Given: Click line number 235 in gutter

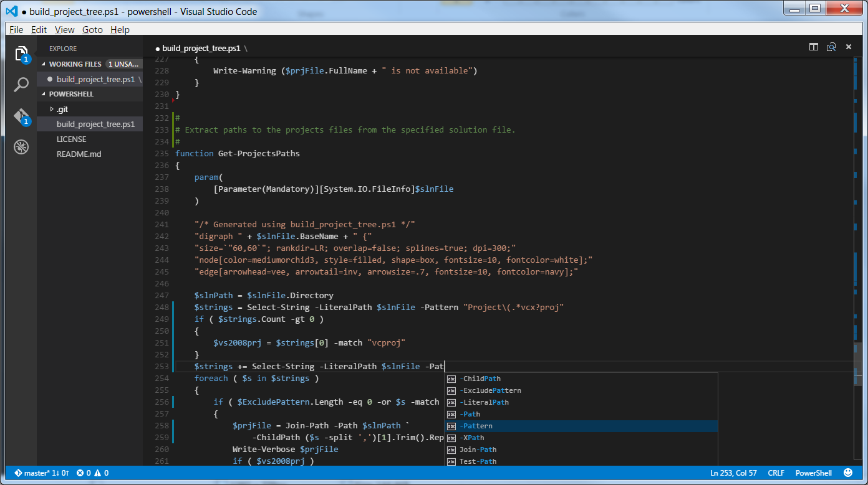Looking at the screenshot, I should [x=161, y=153].
